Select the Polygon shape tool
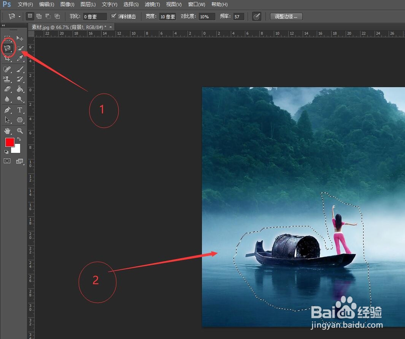 (x=19, y=120)
